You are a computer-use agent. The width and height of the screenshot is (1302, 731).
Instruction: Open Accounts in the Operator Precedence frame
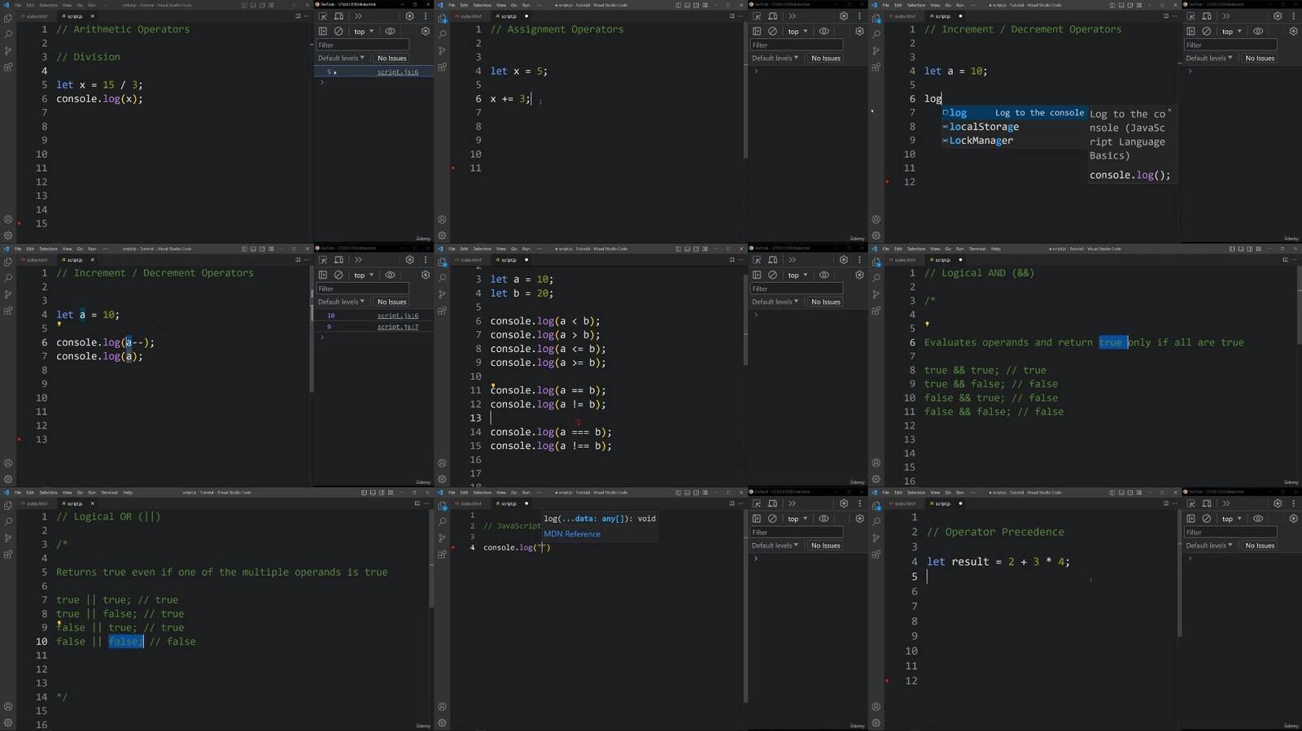click(x=876, y=707)
